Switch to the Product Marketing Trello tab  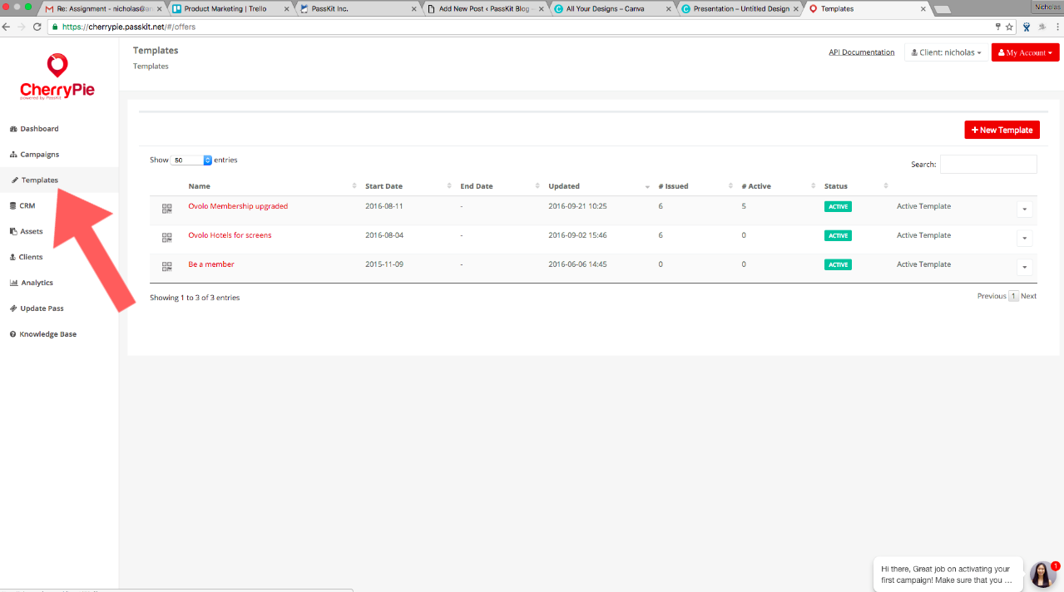tap(230, 9)
